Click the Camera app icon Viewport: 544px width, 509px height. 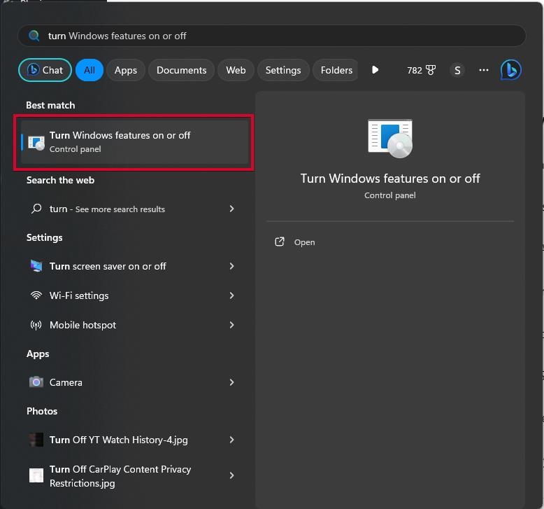[36, 382]
